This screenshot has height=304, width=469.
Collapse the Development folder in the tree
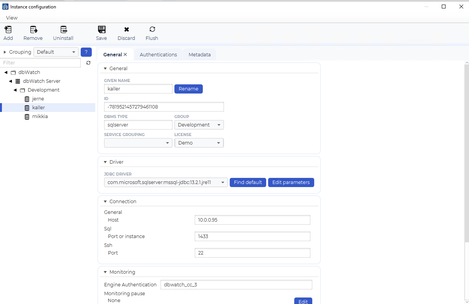(15, 90)
